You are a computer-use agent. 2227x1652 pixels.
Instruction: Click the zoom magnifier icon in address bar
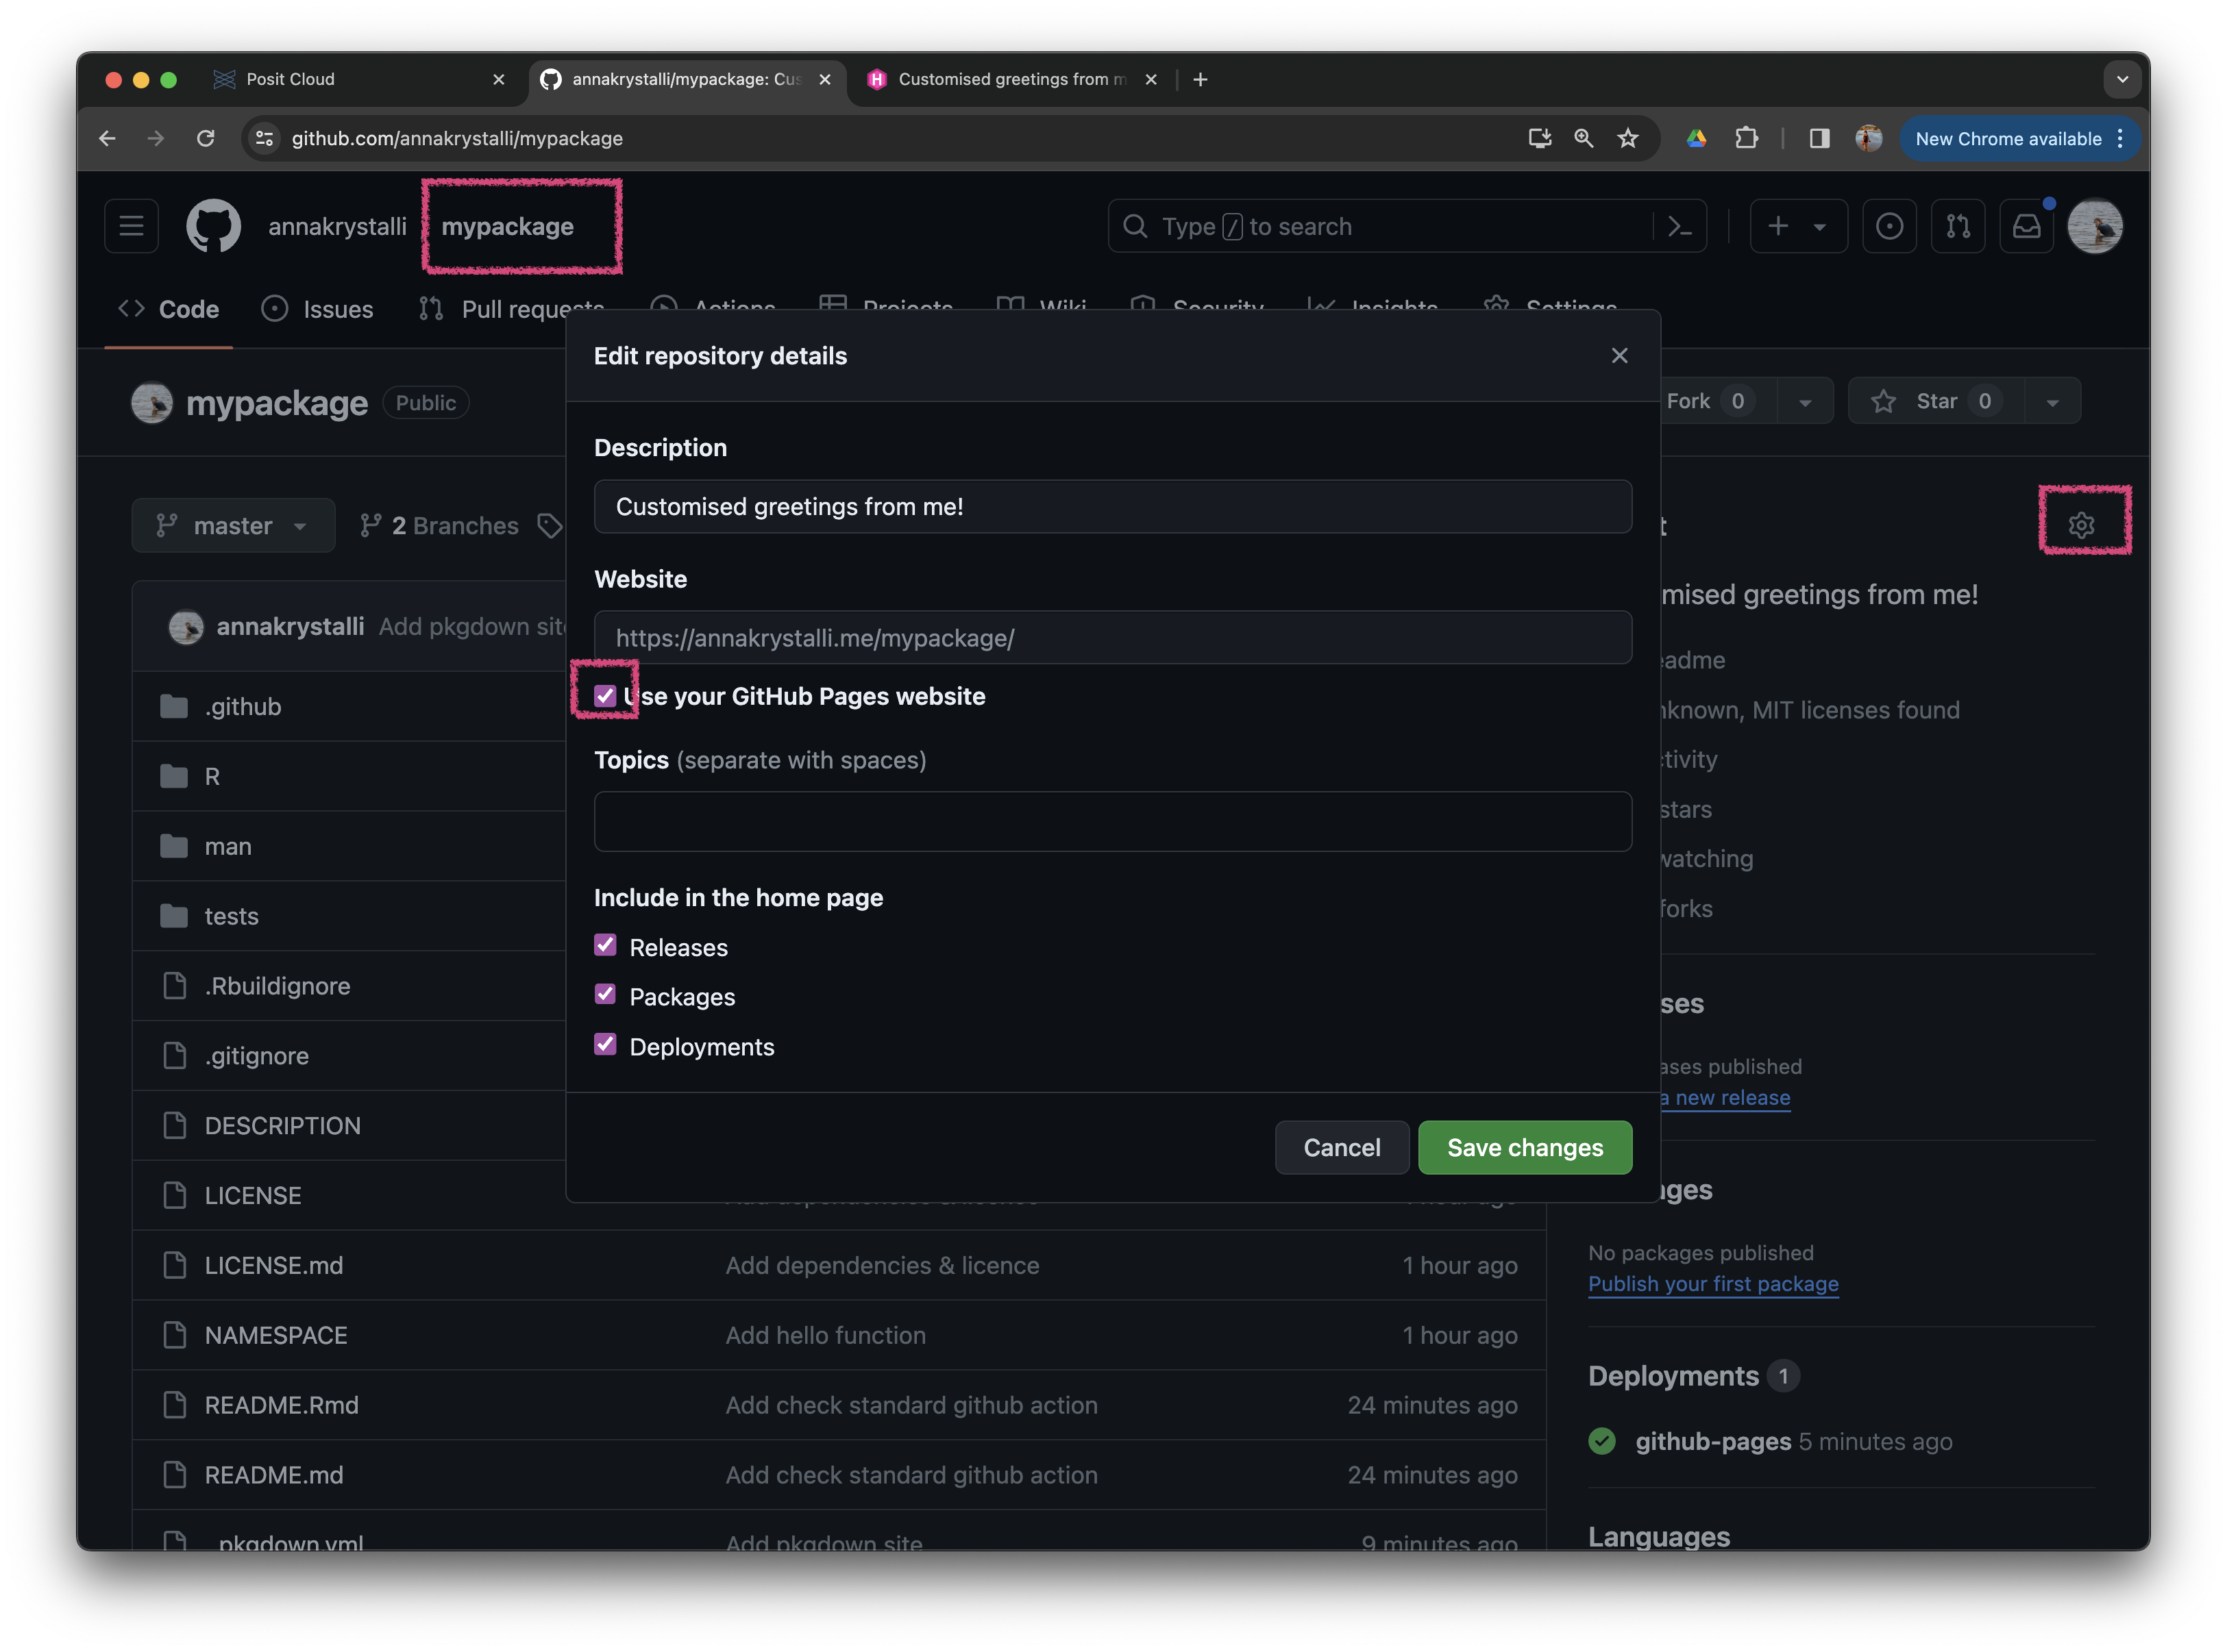[x=1583, y=139]
